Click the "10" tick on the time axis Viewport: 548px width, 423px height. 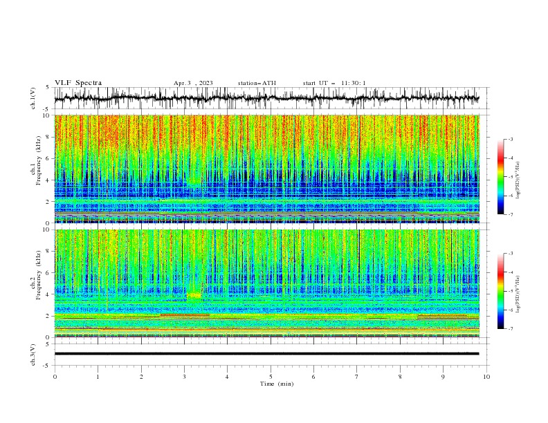click(x=486, y=377)
